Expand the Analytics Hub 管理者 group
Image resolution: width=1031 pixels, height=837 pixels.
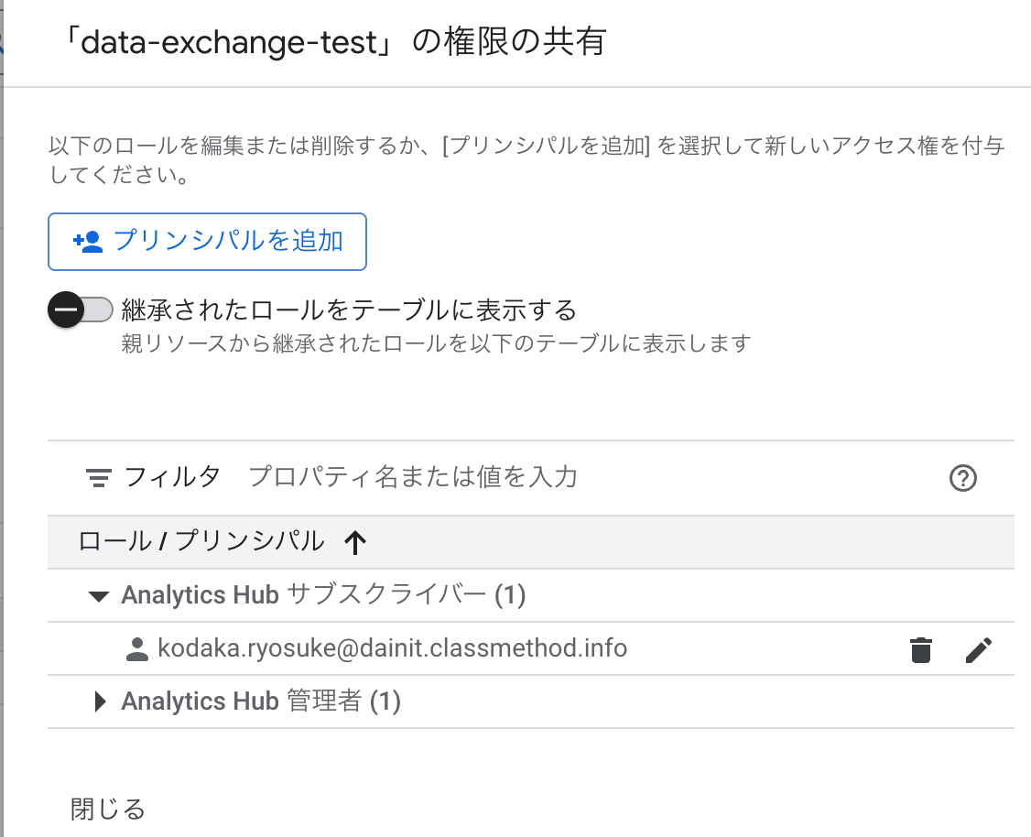coord(99,701)
